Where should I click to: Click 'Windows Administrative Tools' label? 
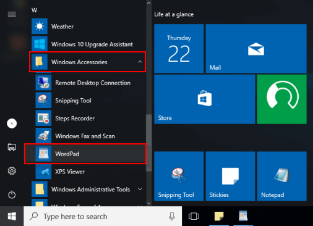[90, 190]
